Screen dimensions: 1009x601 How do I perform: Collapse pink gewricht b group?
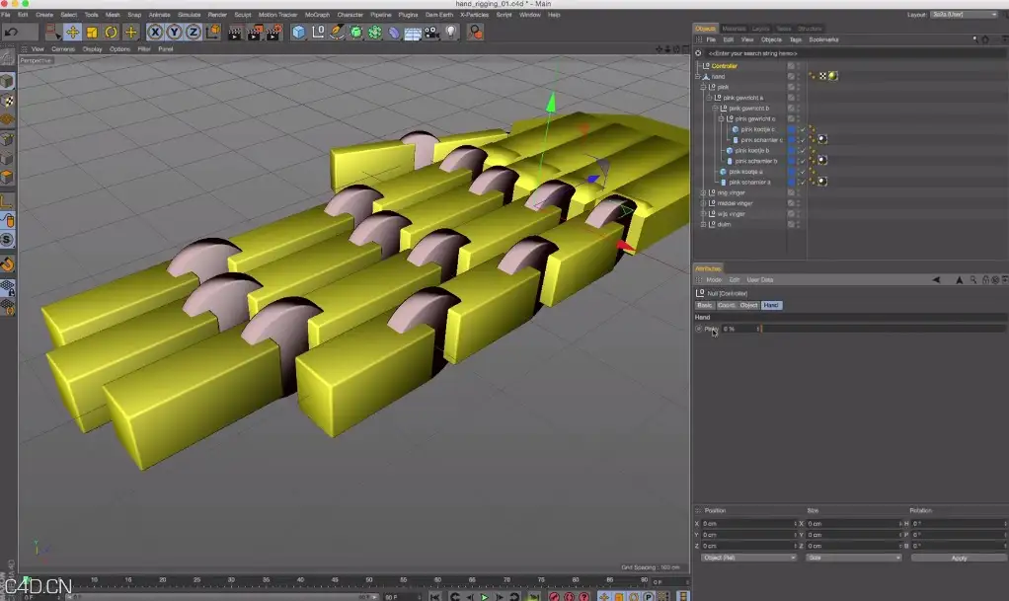click(715, 109)
